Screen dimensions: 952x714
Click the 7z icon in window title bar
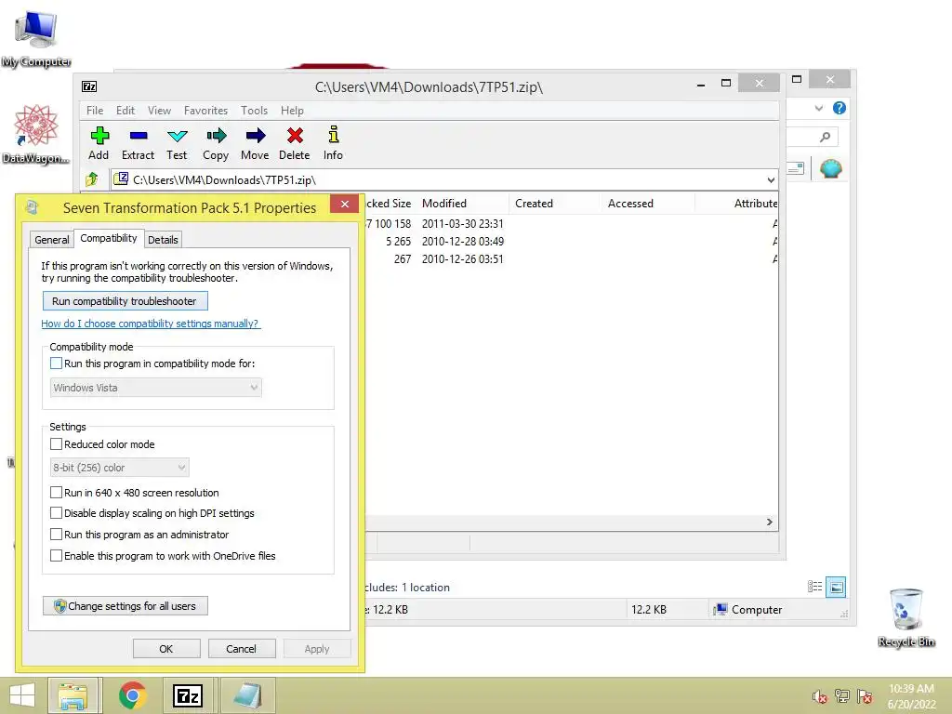(89, 86)
